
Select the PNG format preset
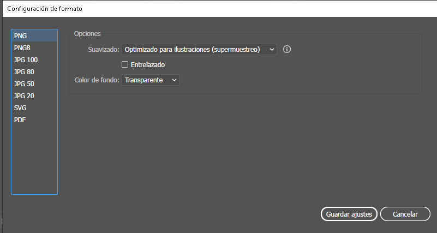point(34,36)
